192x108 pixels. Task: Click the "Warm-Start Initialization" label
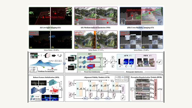pos(92,72)
